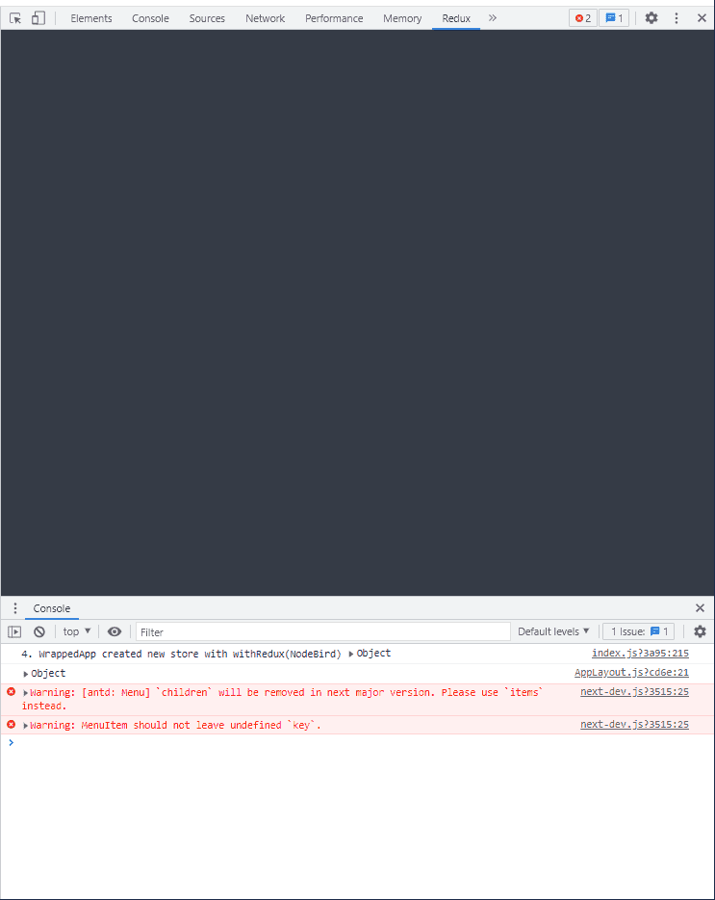Open next-dev.js link for MenuItem warning
The image size is (715, 900).
click(x=634, y=725)
